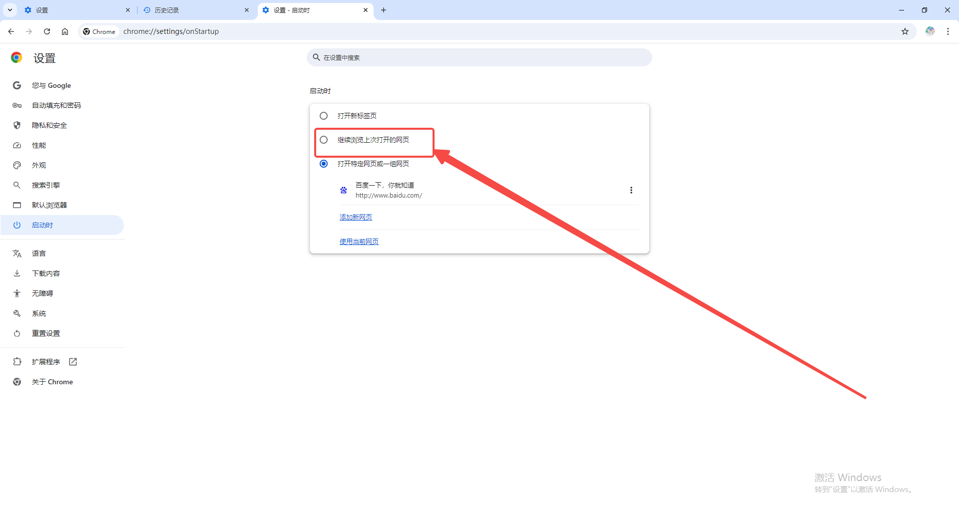Close the 历史记录 tab

[247, 10]
